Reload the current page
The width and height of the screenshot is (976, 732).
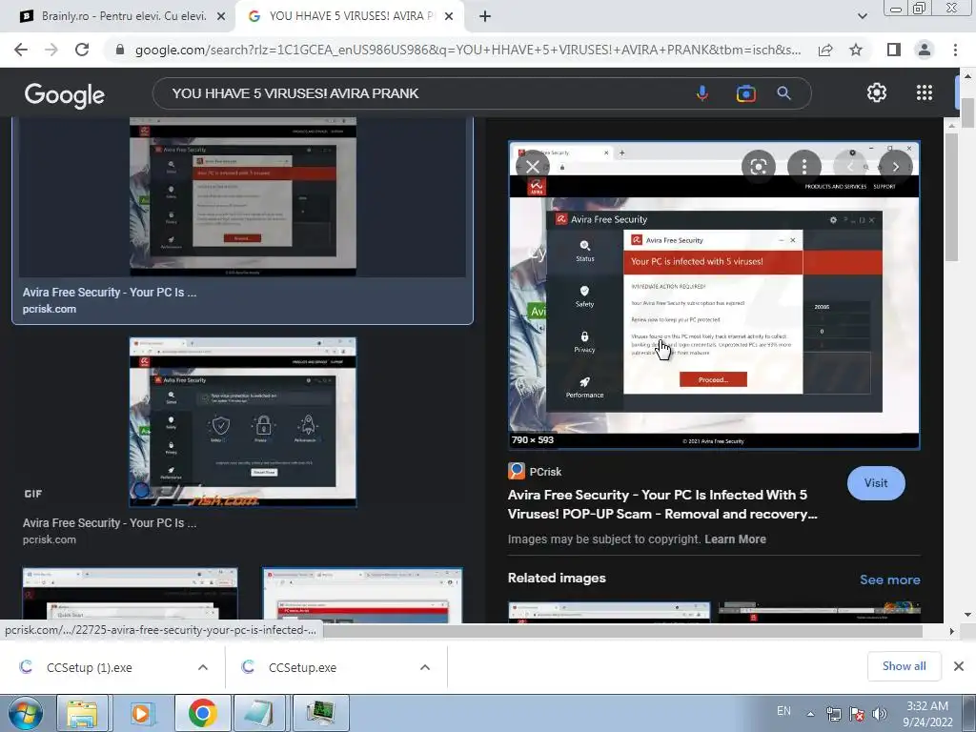pyautogui.click(x=82, y=50)
